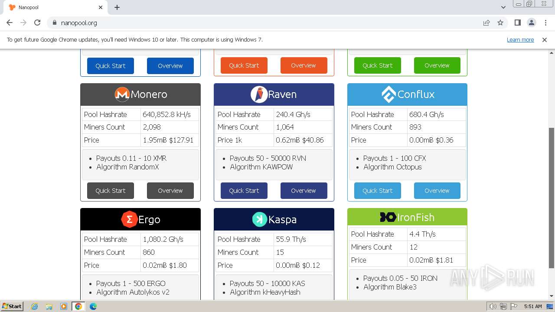Click Monero hashrate 640,852.8 kH/s

[x=166, y=114]
